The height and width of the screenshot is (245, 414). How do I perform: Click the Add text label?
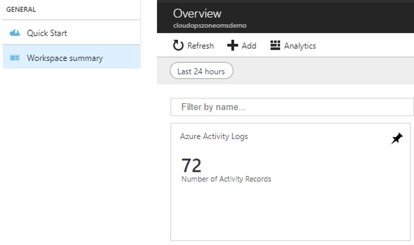click(249, 46)
